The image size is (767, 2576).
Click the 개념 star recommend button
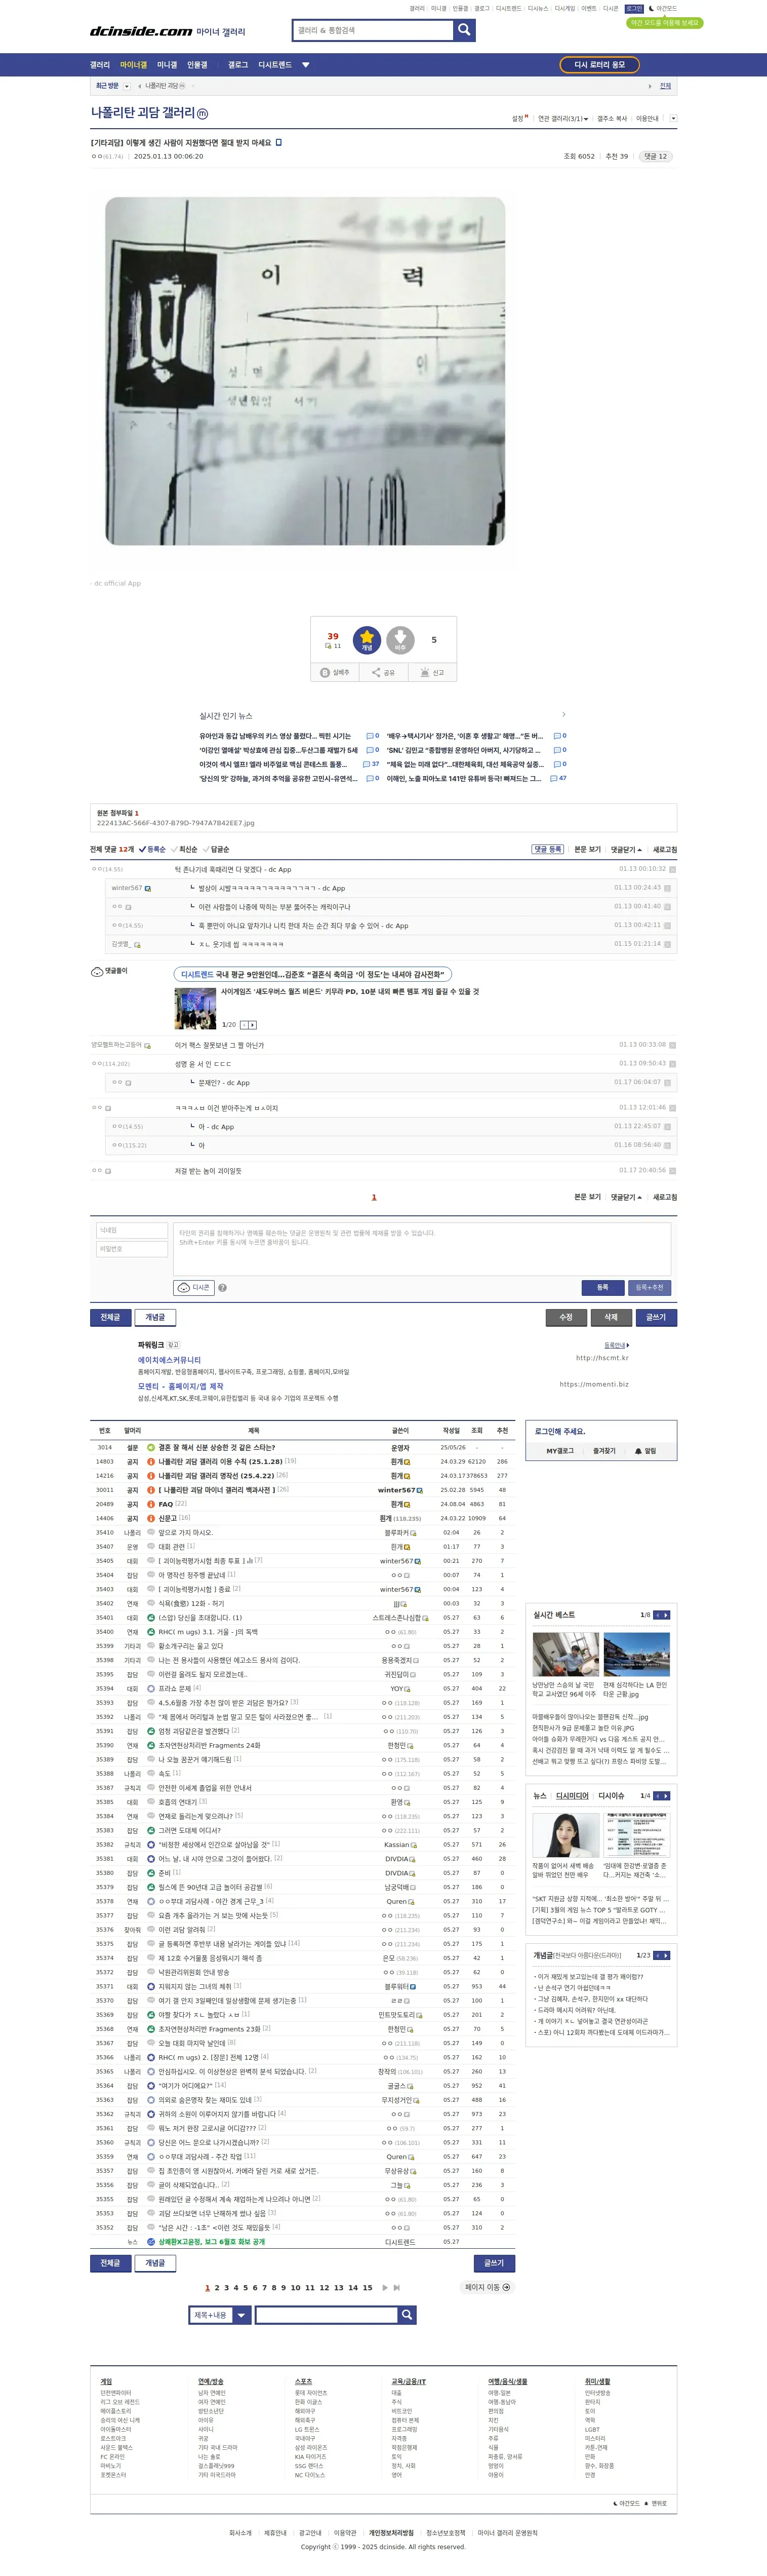click(x=367, y=639)
